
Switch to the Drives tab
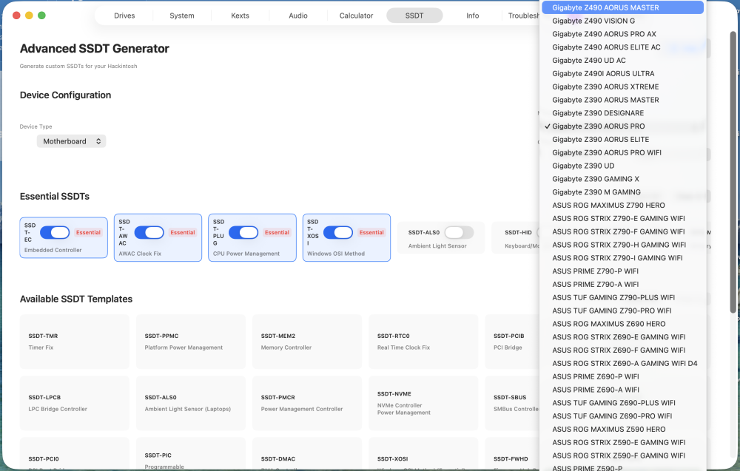point(124,16)
